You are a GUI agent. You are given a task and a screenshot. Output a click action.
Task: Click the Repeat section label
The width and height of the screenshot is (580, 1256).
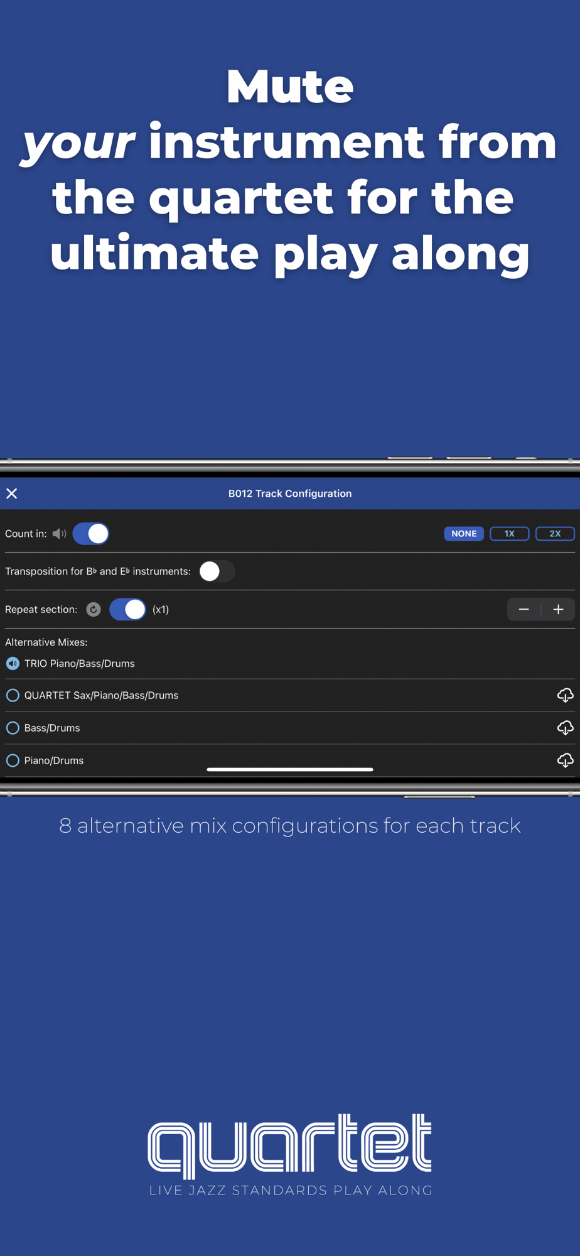[x=41, y=610]
